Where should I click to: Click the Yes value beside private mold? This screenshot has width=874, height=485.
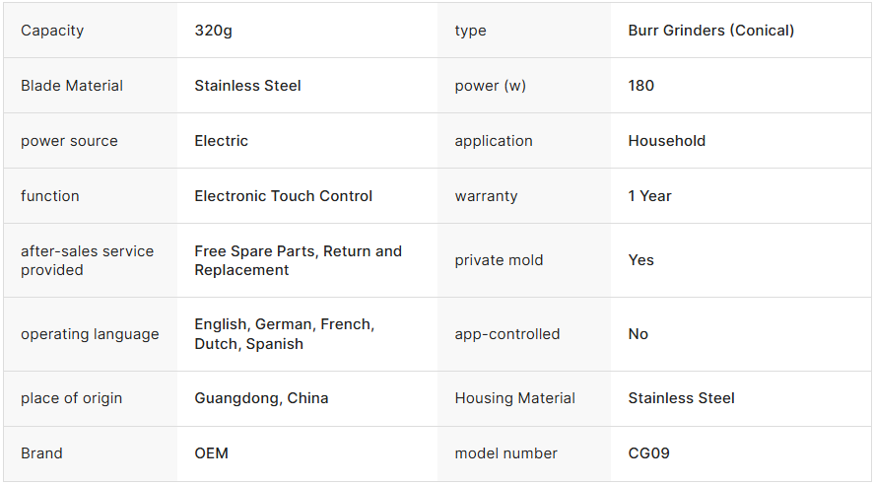tap(640, 260)
